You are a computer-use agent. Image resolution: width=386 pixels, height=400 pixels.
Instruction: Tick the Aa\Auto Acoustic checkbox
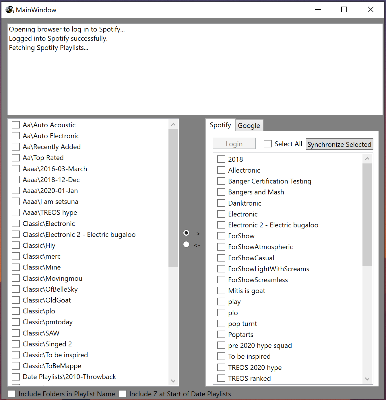[x=16, y=125]
